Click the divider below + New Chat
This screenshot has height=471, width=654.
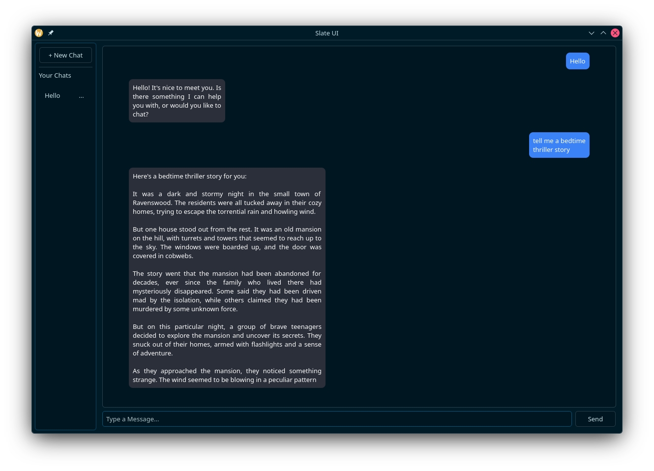(65, 66)
